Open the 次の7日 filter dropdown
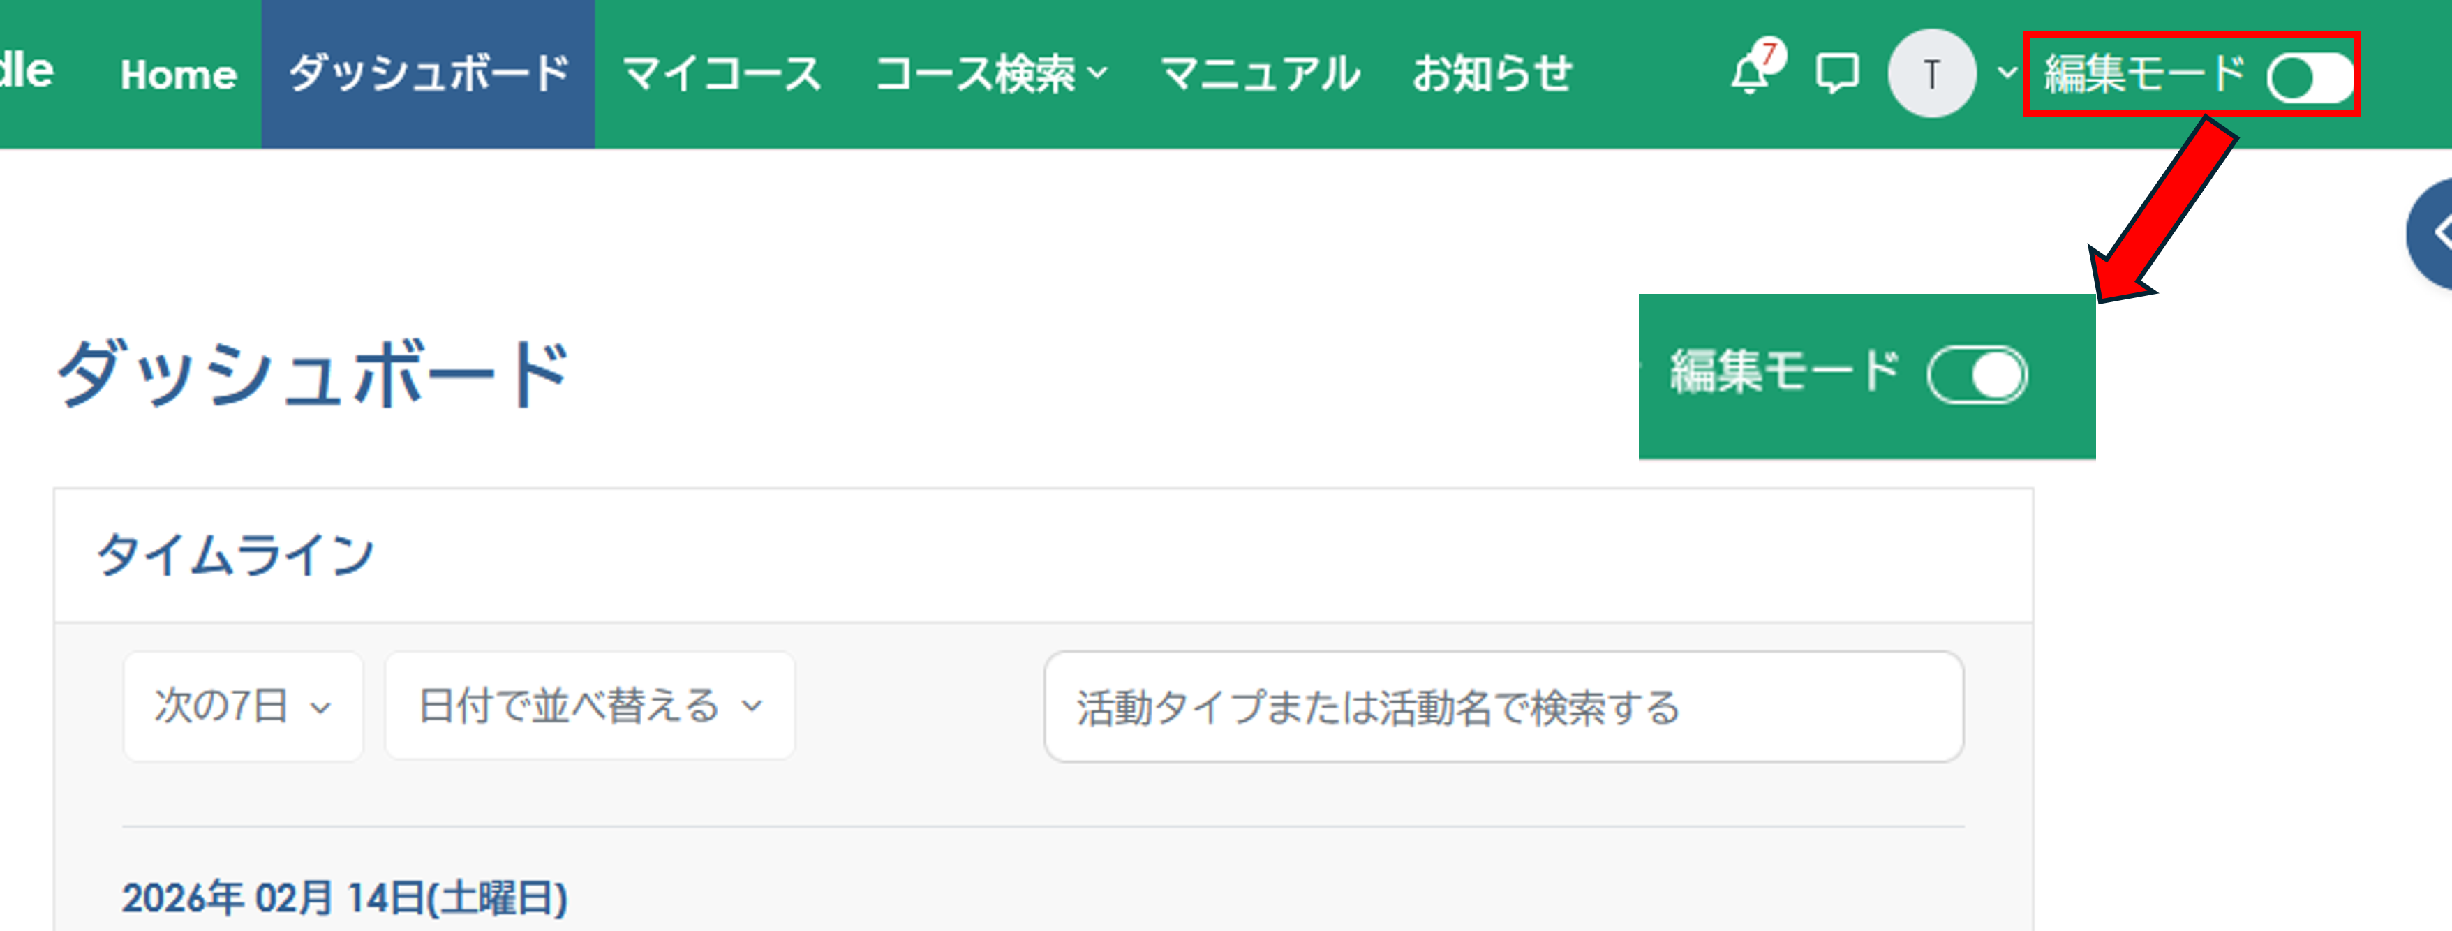Image resolution: width=2452 pixels, height=931 pixels. (x=242, y=706)
